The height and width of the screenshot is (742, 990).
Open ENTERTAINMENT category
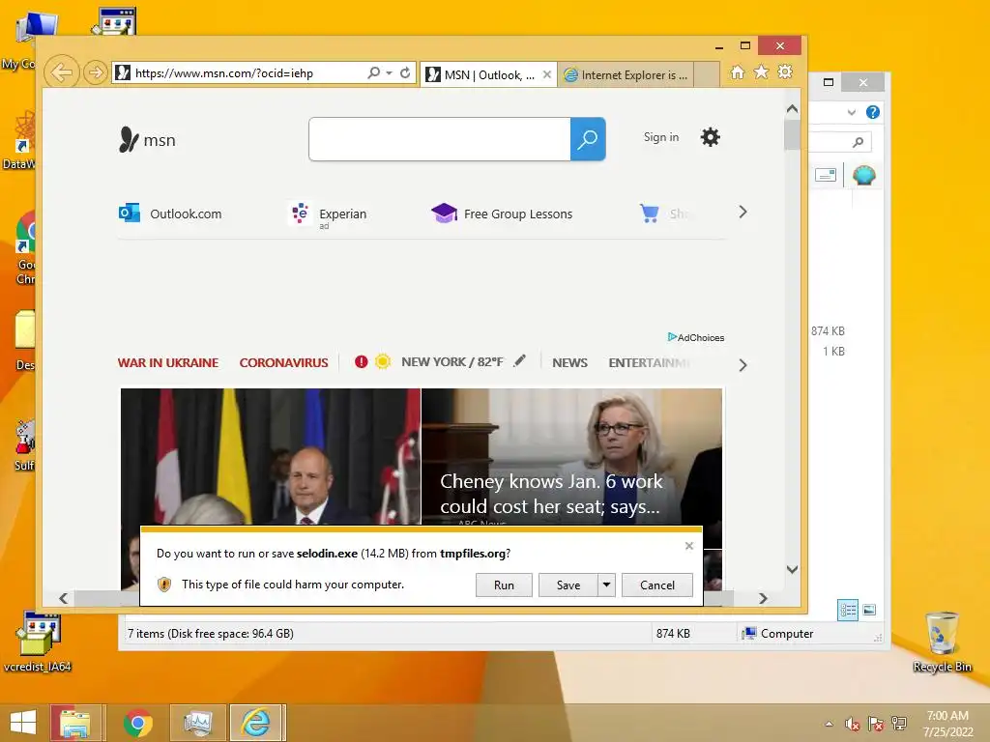649,363
